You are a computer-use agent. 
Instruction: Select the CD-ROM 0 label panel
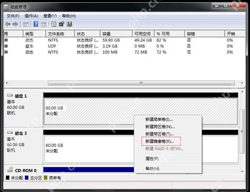click(x=23, y=170)
